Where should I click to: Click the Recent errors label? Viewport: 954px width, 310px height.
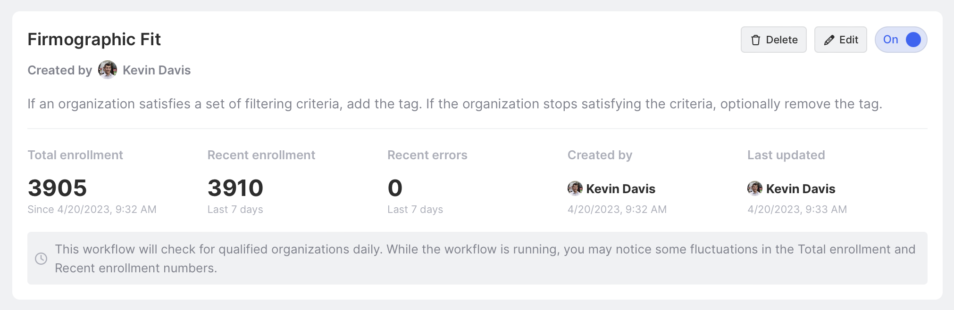(x=427, y=155)
